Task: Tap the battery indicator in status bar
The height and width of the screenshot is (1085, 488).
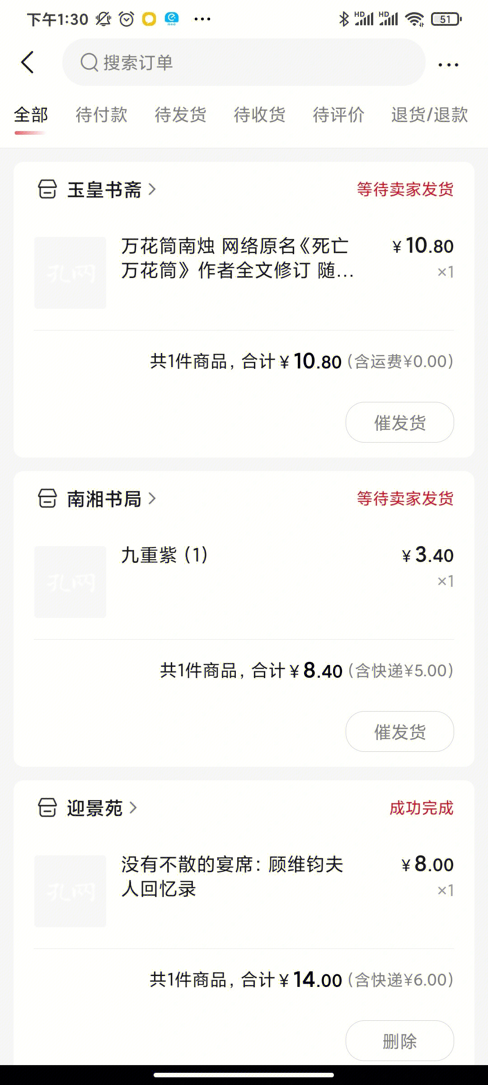Action: tap(446, 19)
